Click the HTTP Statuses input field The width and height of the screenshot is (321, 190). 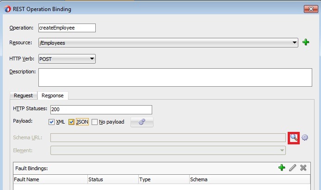[x=101, y=109]
